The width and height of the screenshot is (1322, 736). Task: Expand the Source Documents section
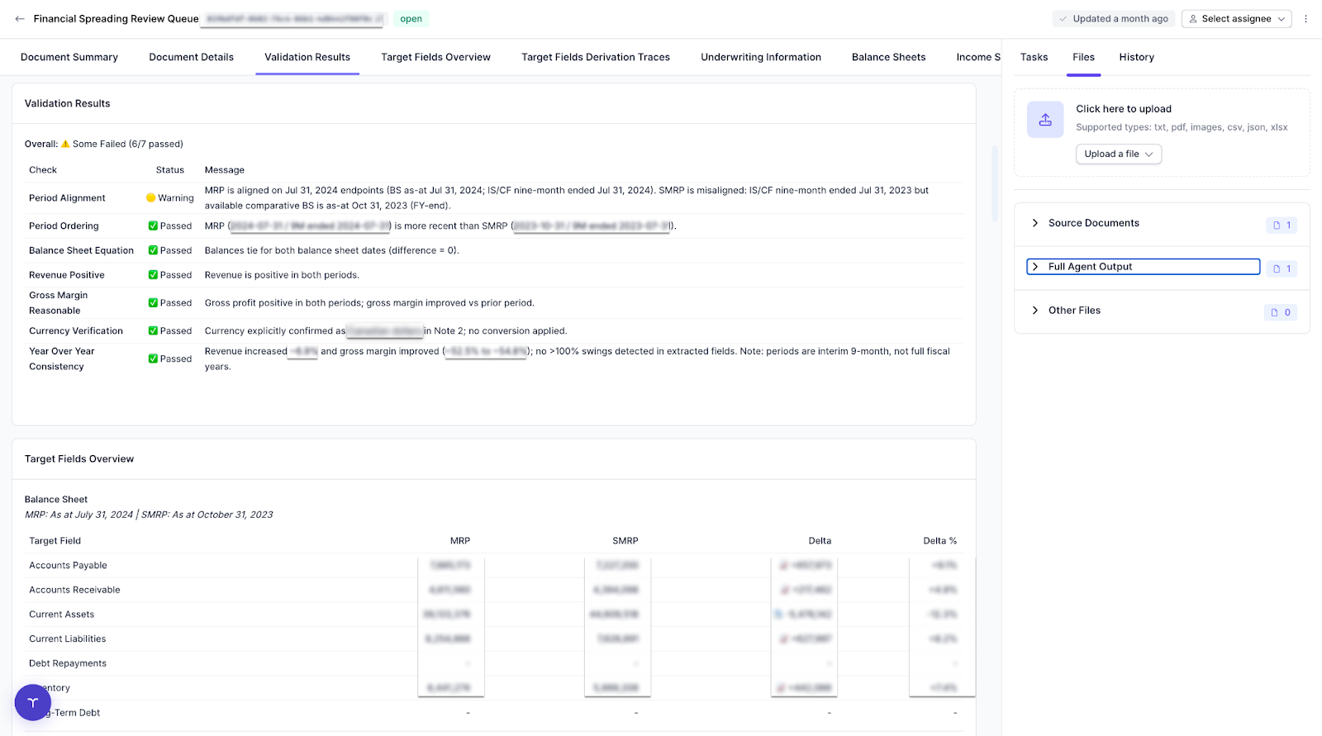pyautogui.click(x=1035, y=223)
